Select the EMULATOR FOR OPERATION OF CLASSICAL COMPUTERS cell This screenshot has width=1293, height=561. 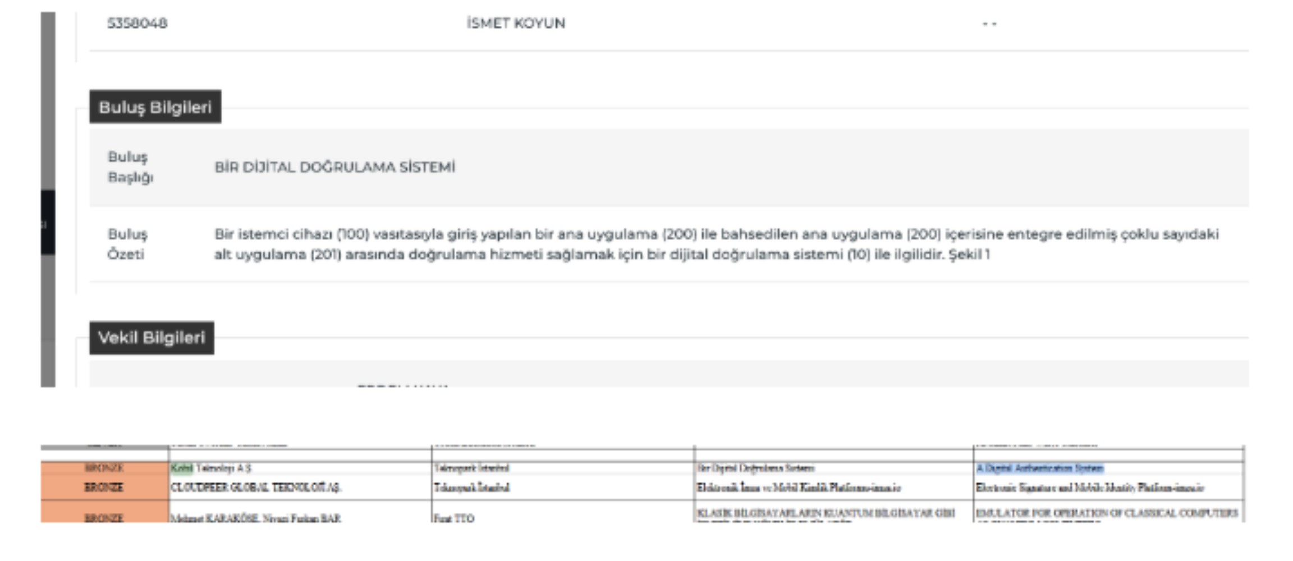(1107, 513)
